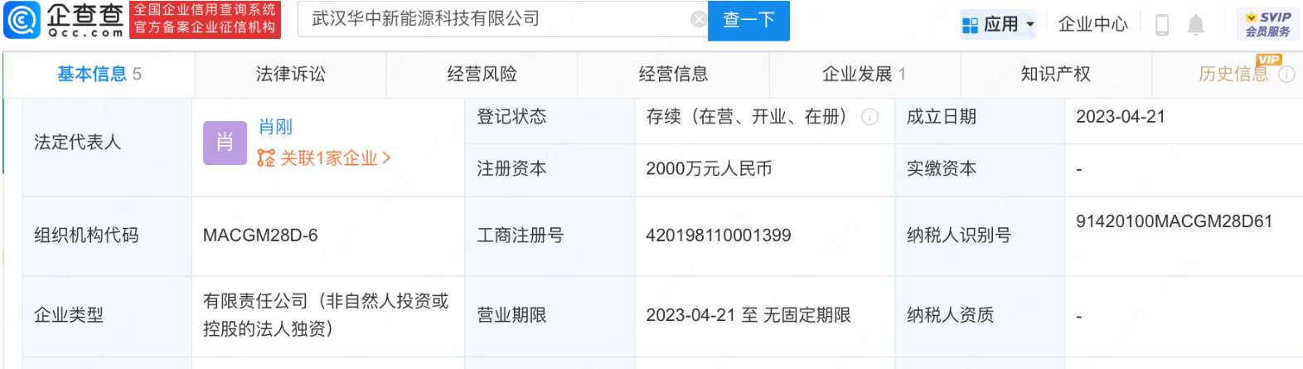The width and height of the screenshot is (1303, 369).
Task: Click the 实缴资本 label cell
Action: [980, 169]
